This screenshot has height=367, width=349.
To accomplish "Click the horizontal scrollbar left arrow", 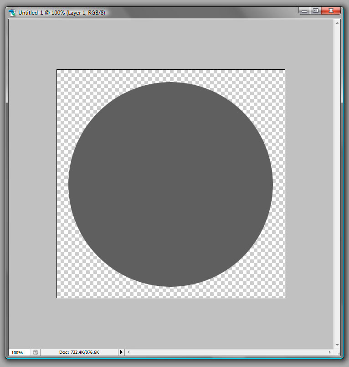I will 128,352.
